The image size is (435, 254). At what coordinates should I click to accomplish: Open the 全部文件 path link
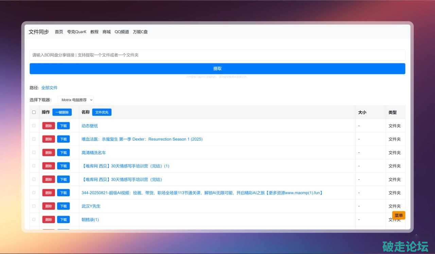(49, 88)
